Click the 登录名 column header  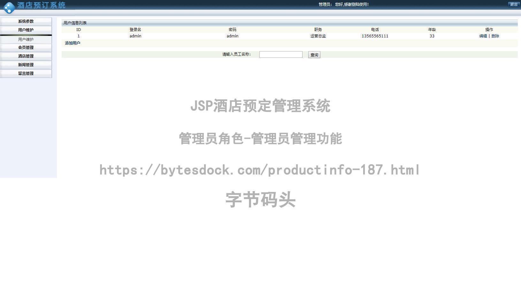click(x=135, y=30)
